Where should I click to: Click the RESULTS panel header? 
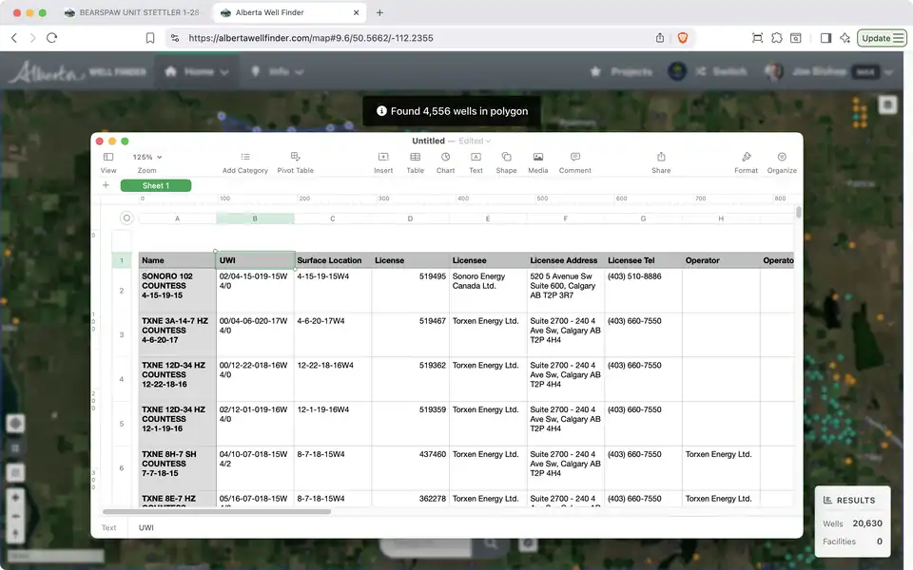(x=850, y=501)
